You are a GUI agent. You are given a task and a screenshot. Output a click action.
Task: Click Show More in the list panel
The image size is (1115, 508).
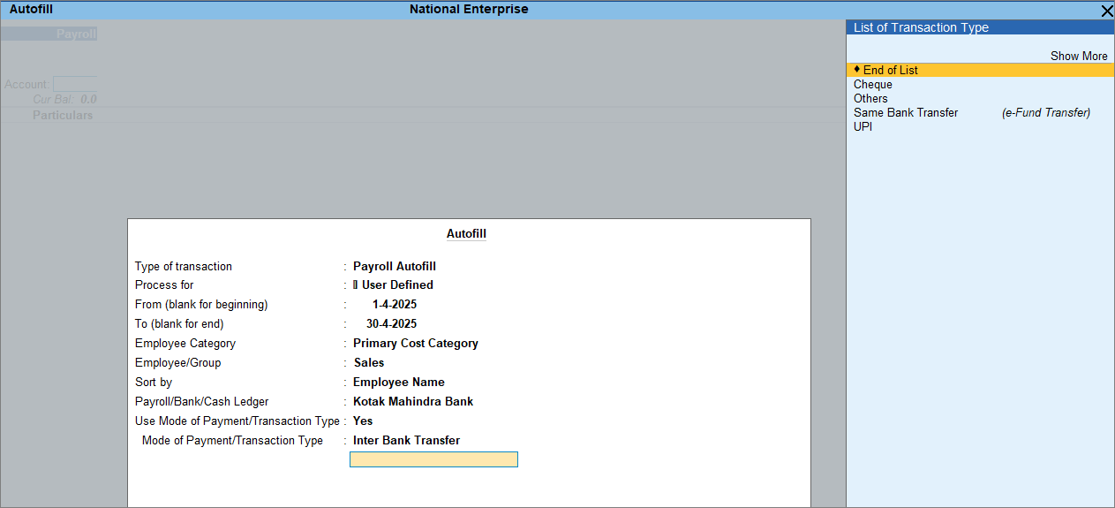[1078, 56]
